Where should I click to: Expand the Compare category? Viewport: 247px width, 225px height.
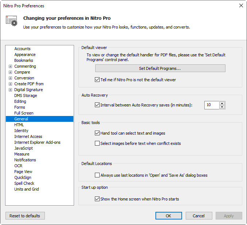(x=10, y=72)
